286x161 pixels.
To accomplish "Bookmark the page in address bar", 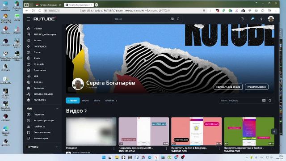I will click(204, 11).
